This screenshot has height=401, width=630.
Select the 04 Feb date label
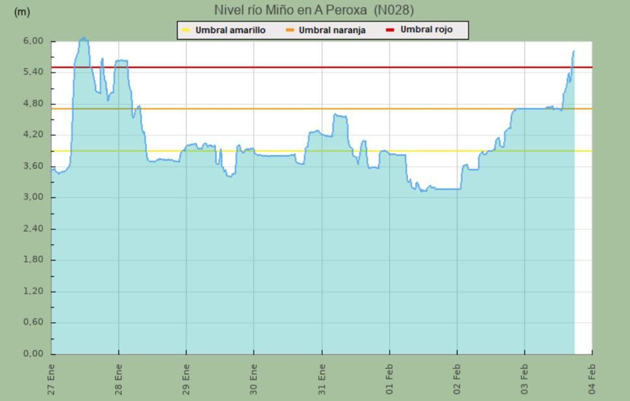click(592, 379)
